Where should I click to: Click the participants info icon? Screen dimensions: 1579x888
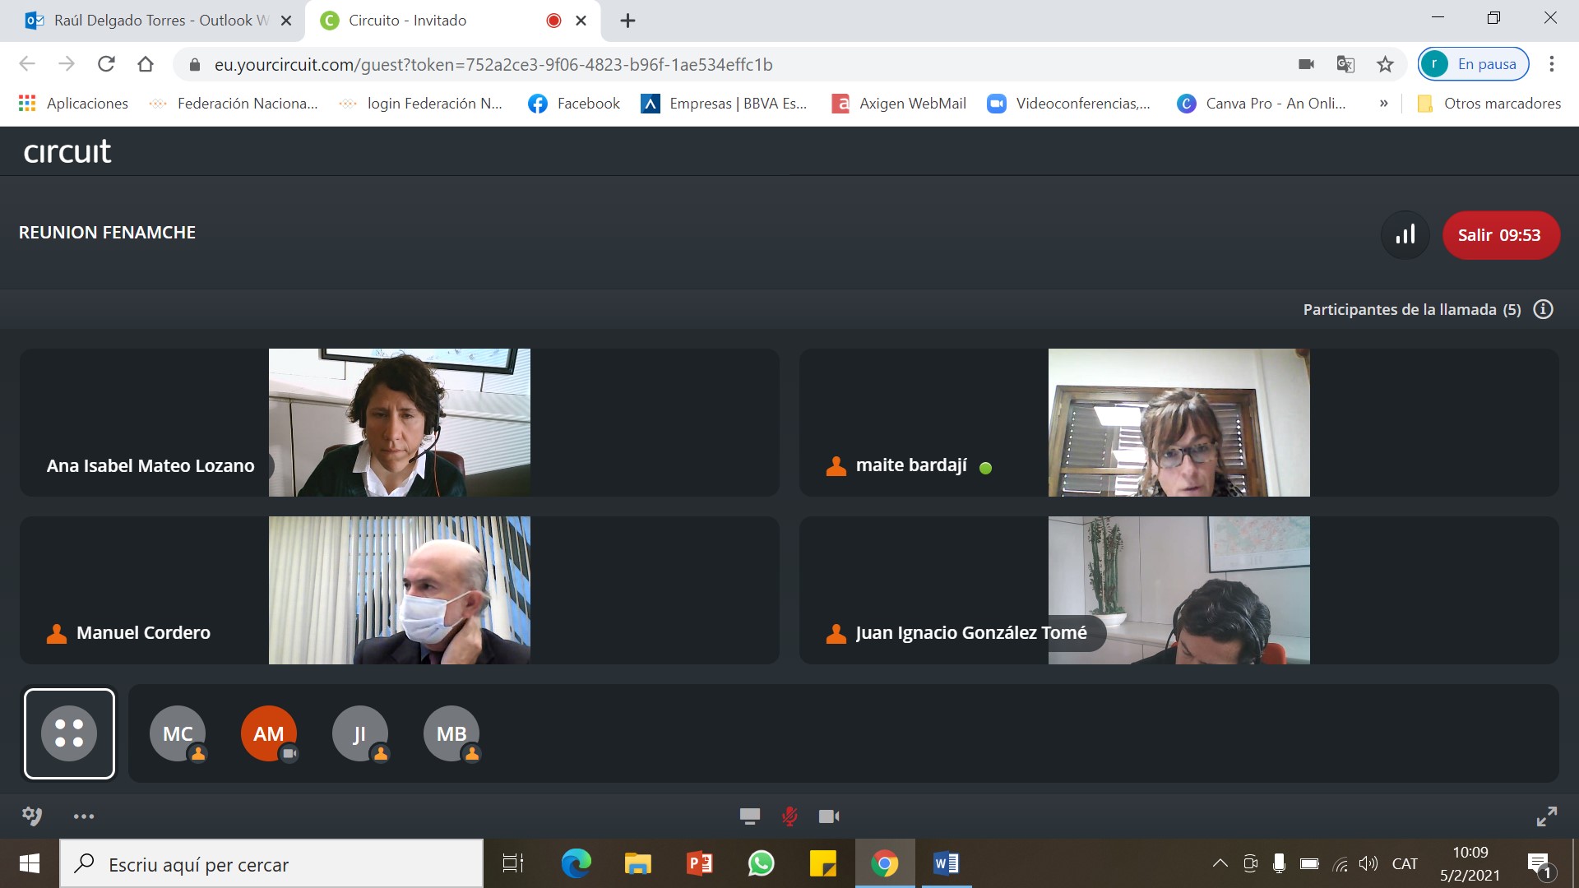(1544, 309)
